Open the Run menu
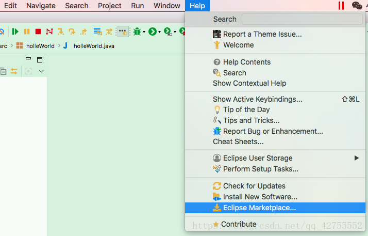The width and height of the screenshot is (368, 236). (x=138, y=6)
